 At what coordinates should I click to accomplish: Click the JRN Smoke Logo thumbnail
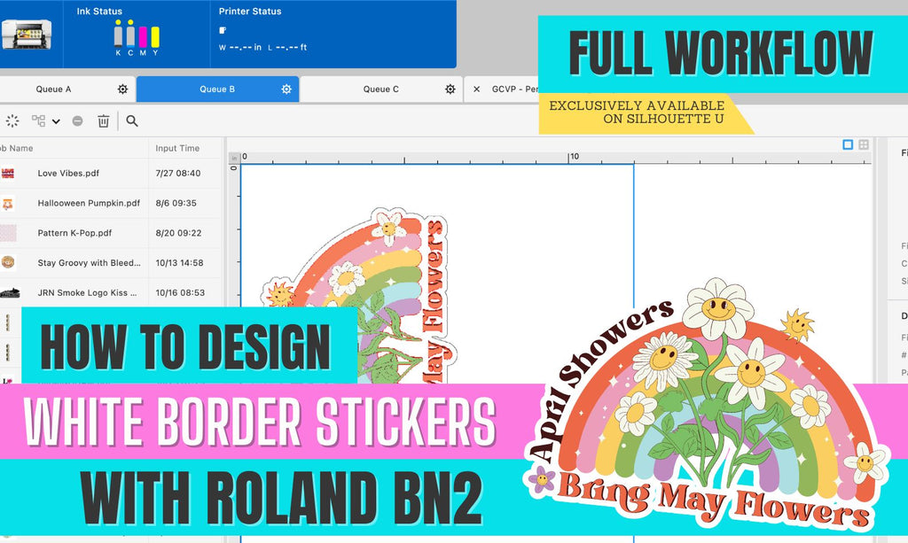click(10, 292)
